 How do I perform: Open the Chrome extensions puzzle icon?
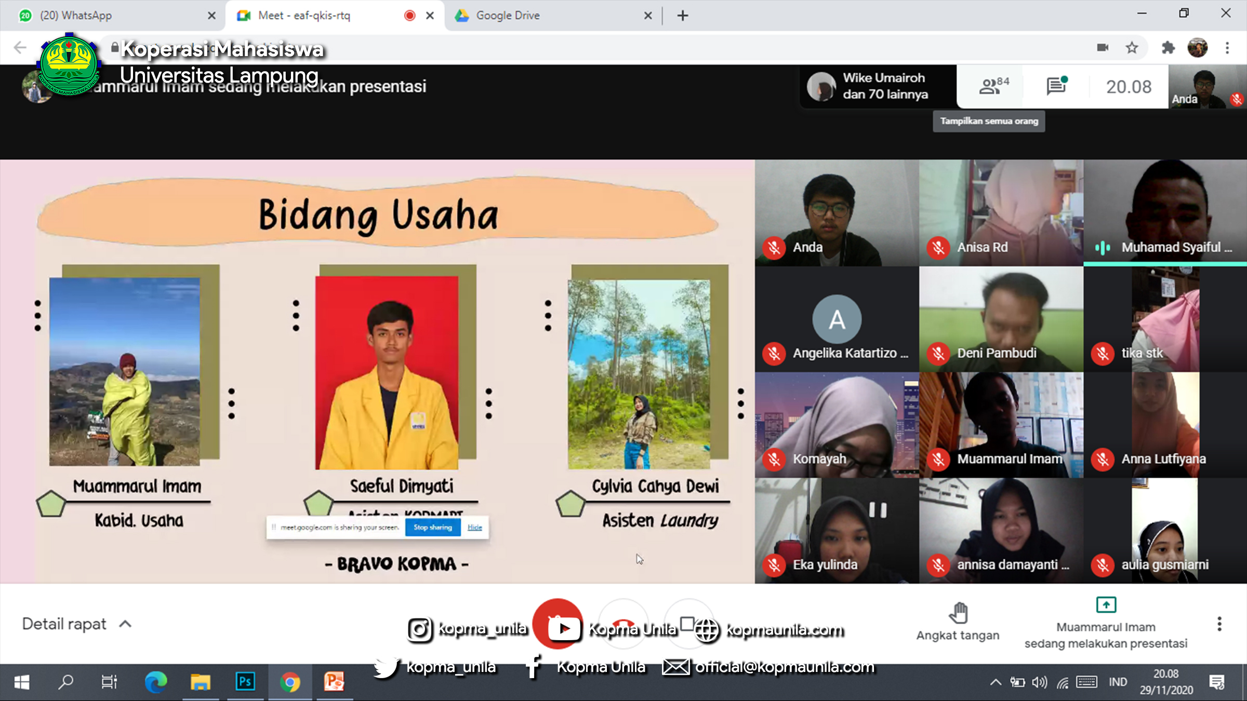tap(1168, 47)
